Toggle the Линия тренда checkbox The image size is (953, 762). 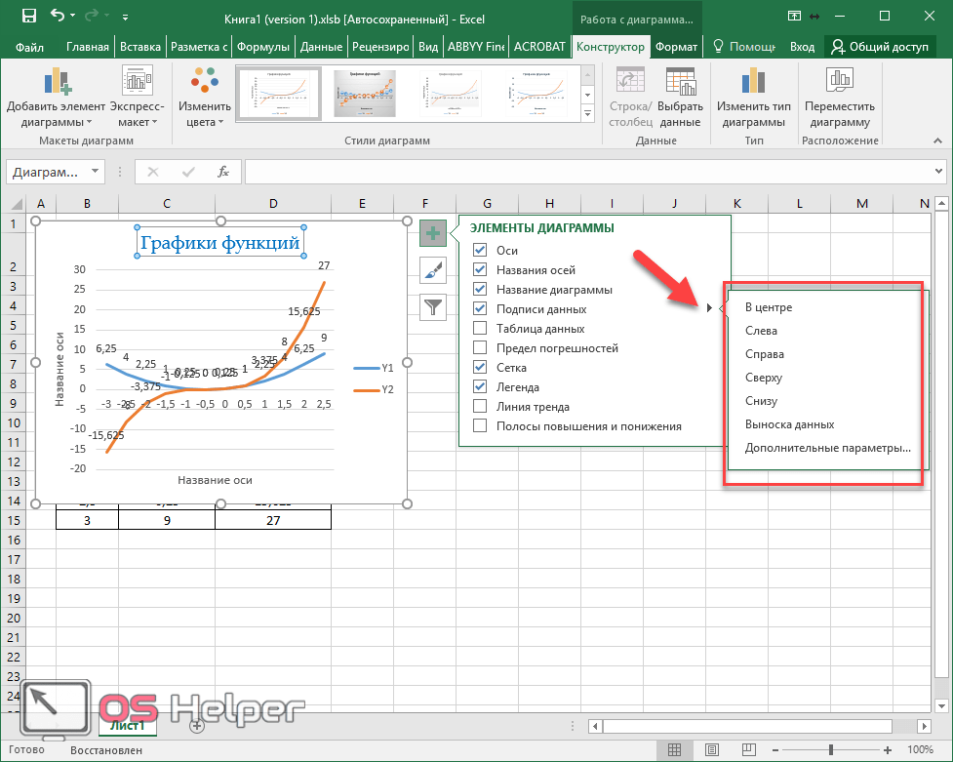pyautogui.click(x=480, y=406)
